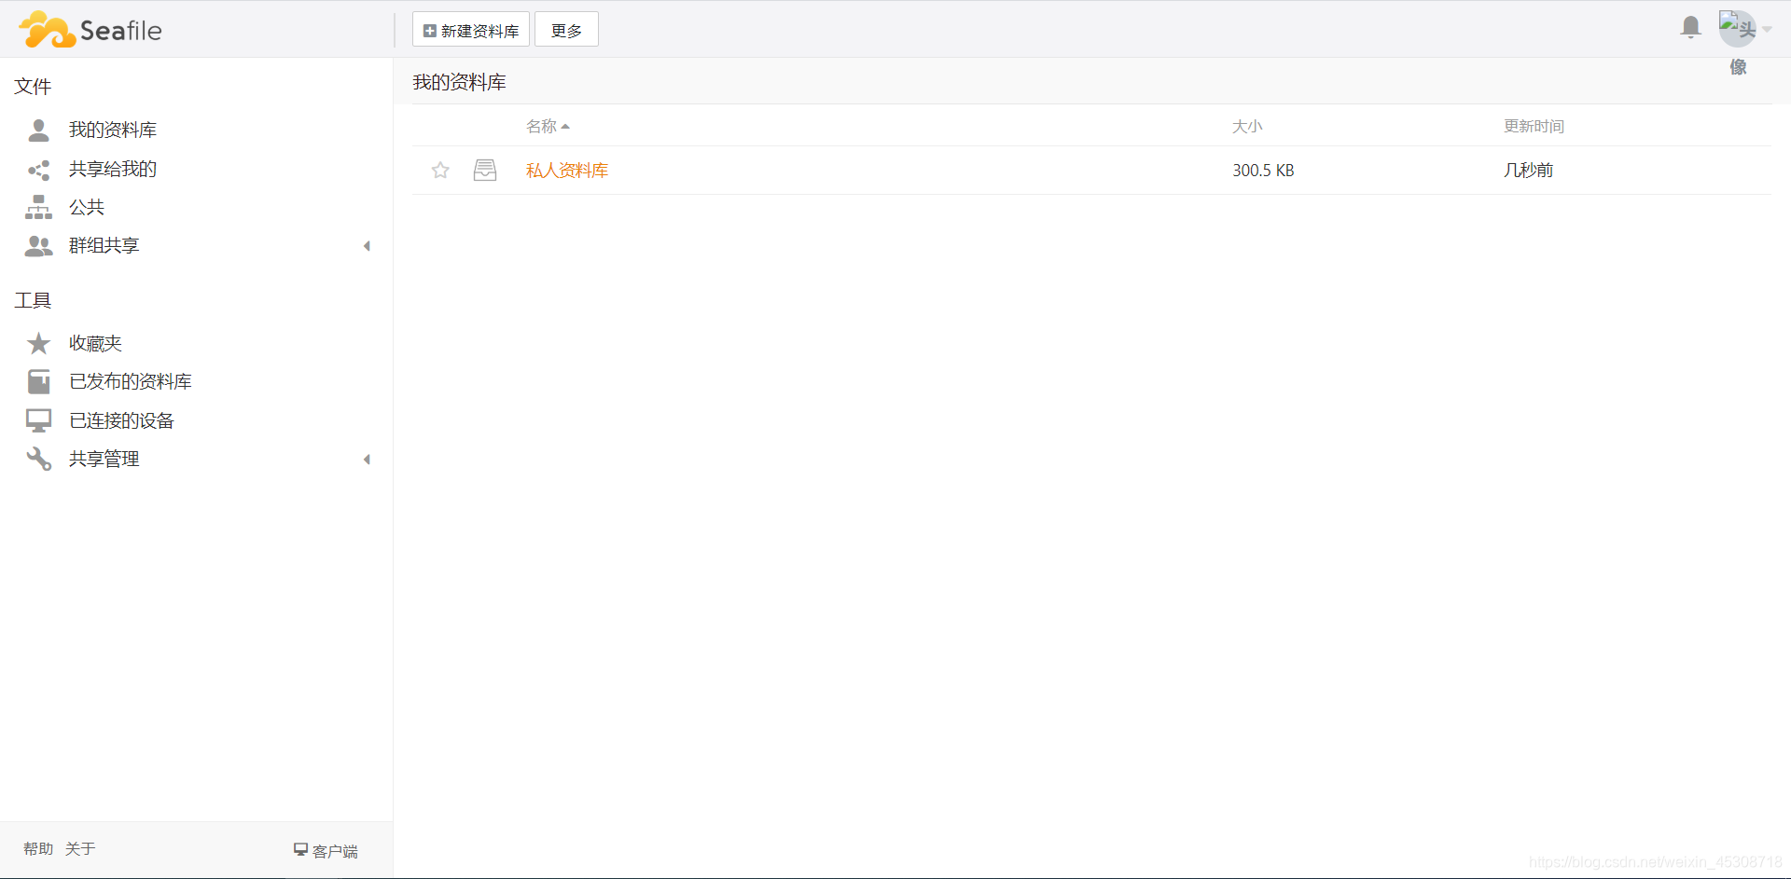This screenshot has height=879, width=1791.
Task: Click the 文件 section heading
Action: point(33,87)
